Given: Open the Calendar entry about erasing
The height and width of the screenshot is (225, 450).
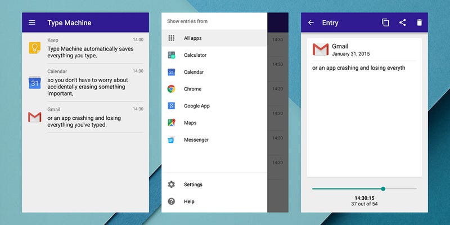Looking at the screenshot, I should click(x=88, y=87).
